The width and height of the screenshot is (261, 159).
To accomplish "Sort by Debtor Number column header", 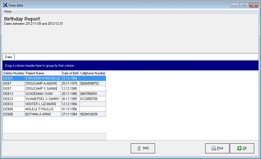I will pyautogui.click(x=14, y=73).
